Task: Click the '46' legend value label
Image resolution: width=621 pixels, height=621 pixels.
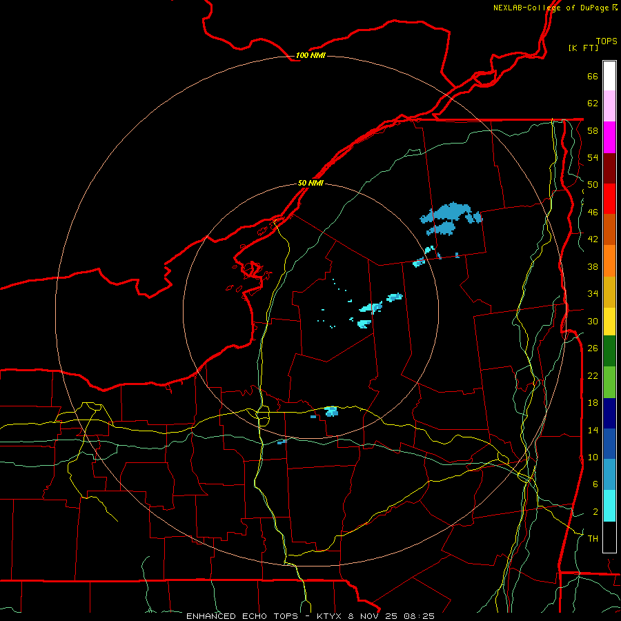Action: [x=593, y=213]
